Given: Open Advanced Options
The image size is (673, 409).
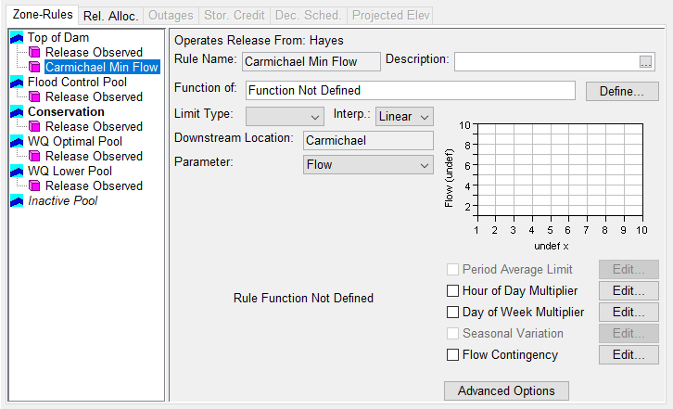Looking at the screenshot, I should [506, 391].
